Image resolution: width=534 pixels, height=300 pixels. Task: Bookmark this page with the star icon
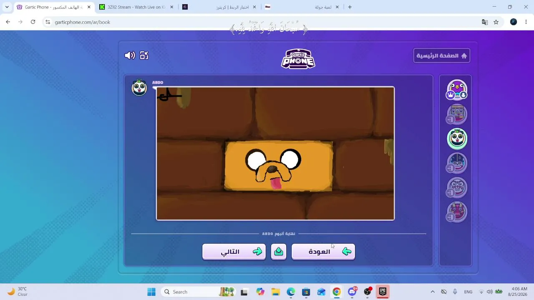coord(496,22)
